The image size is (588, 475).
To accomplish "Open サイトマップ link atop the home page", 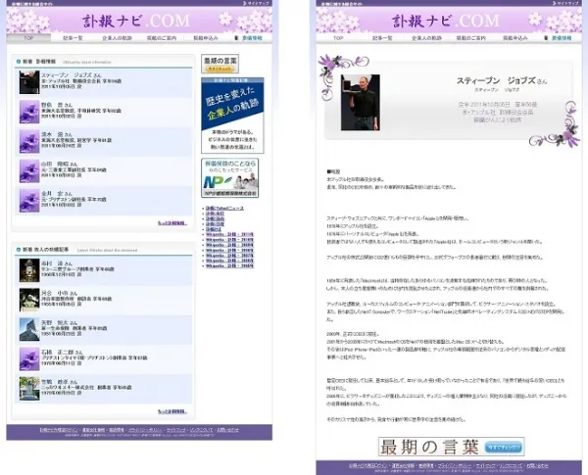I will (258, 3).
